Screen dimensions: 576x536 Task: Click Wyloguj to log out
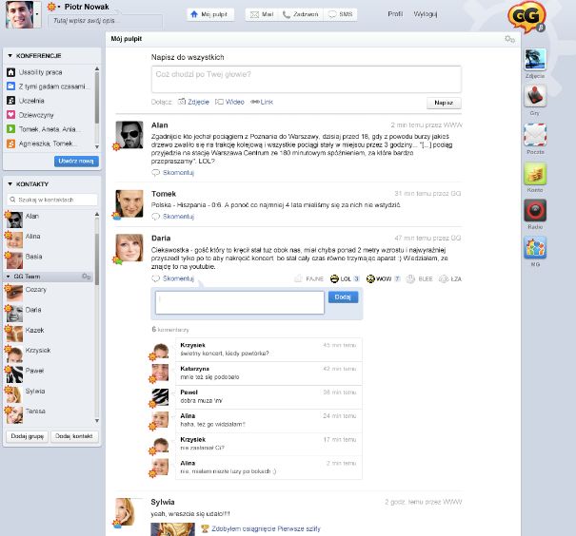[x=426, y=14]
